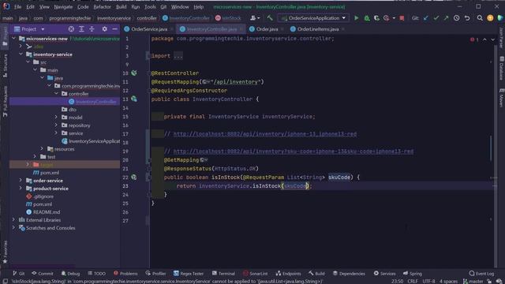
Task: Open Pull Requests side tab
Action: click(x=5, y=102)
